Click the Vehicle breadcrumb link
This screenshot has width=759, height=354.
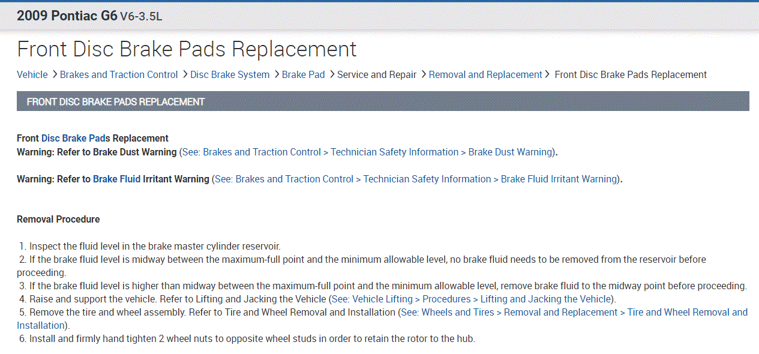pyautogui.click(x=32, y=74)
